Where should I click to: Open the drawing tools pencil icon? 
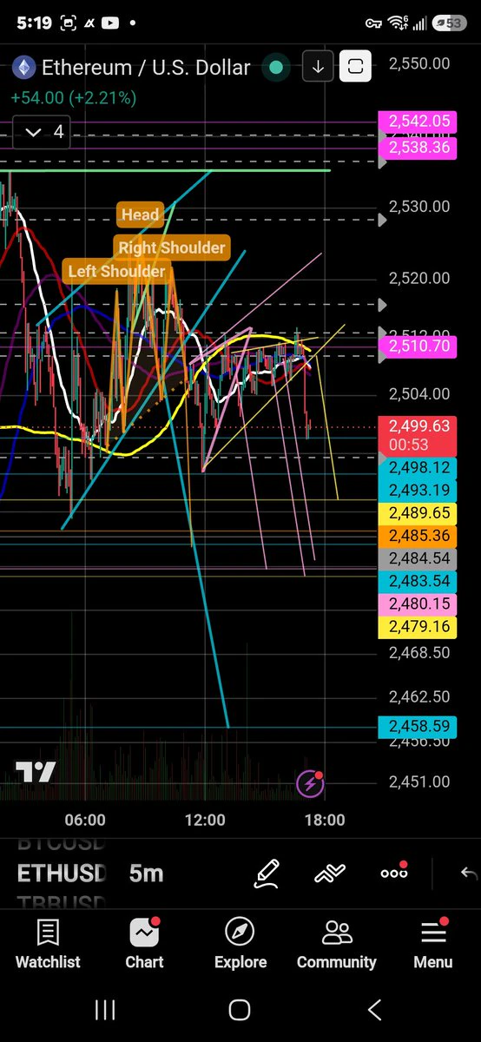pos(267,873)
